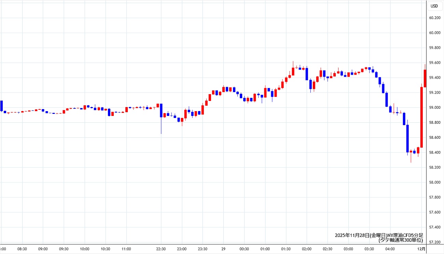Select the 59.000 price level label
The height and width of the screenshot is (254, 444).
point(434,108)
